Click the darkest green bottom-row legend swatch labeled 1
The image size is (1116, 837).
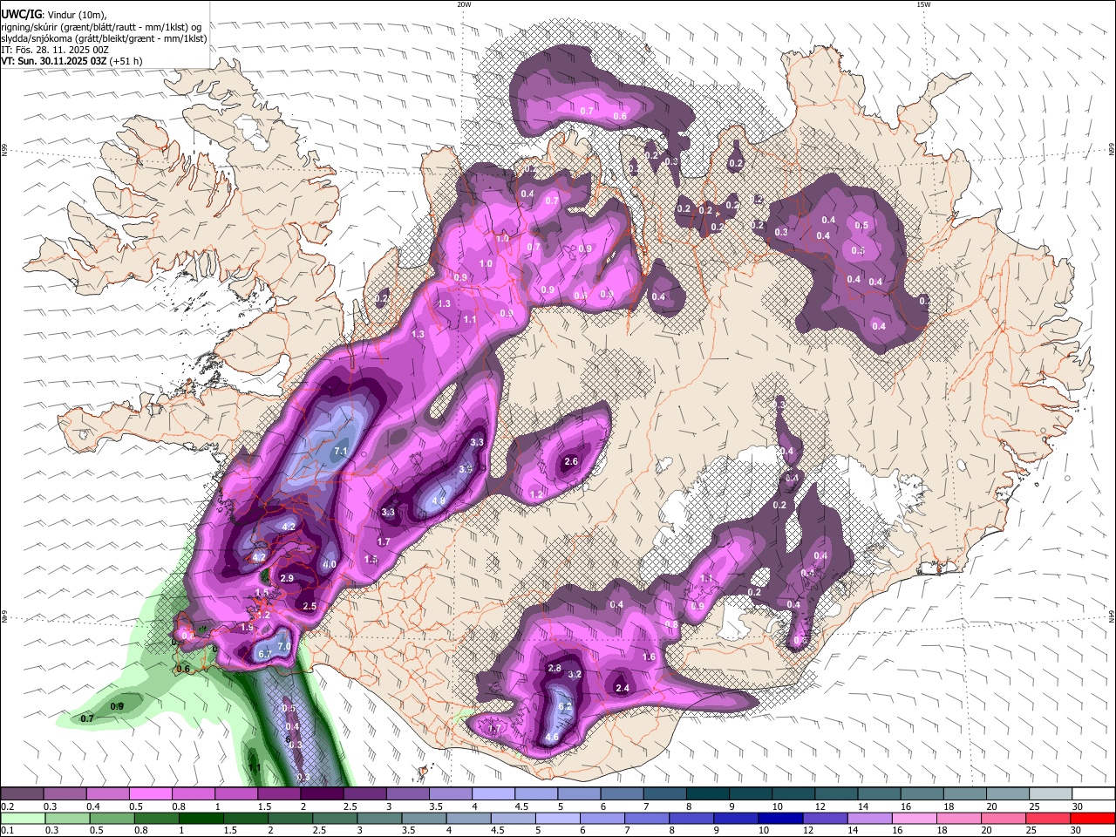pos(201,819)
